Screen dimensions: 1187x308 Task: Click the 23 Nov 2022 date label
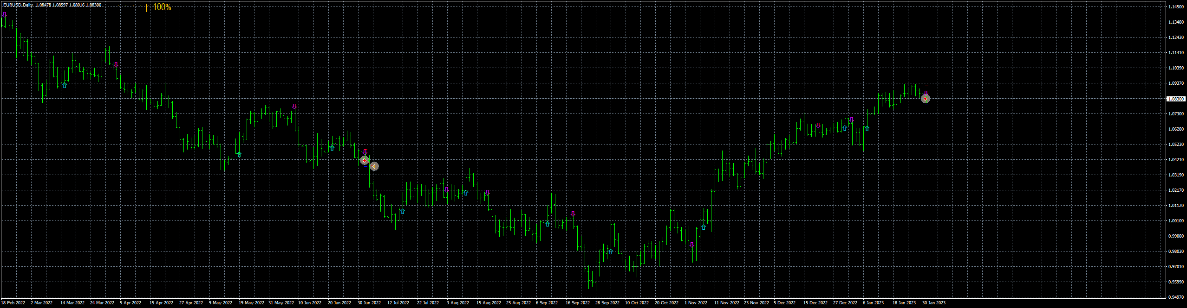[x=757, y=303]
